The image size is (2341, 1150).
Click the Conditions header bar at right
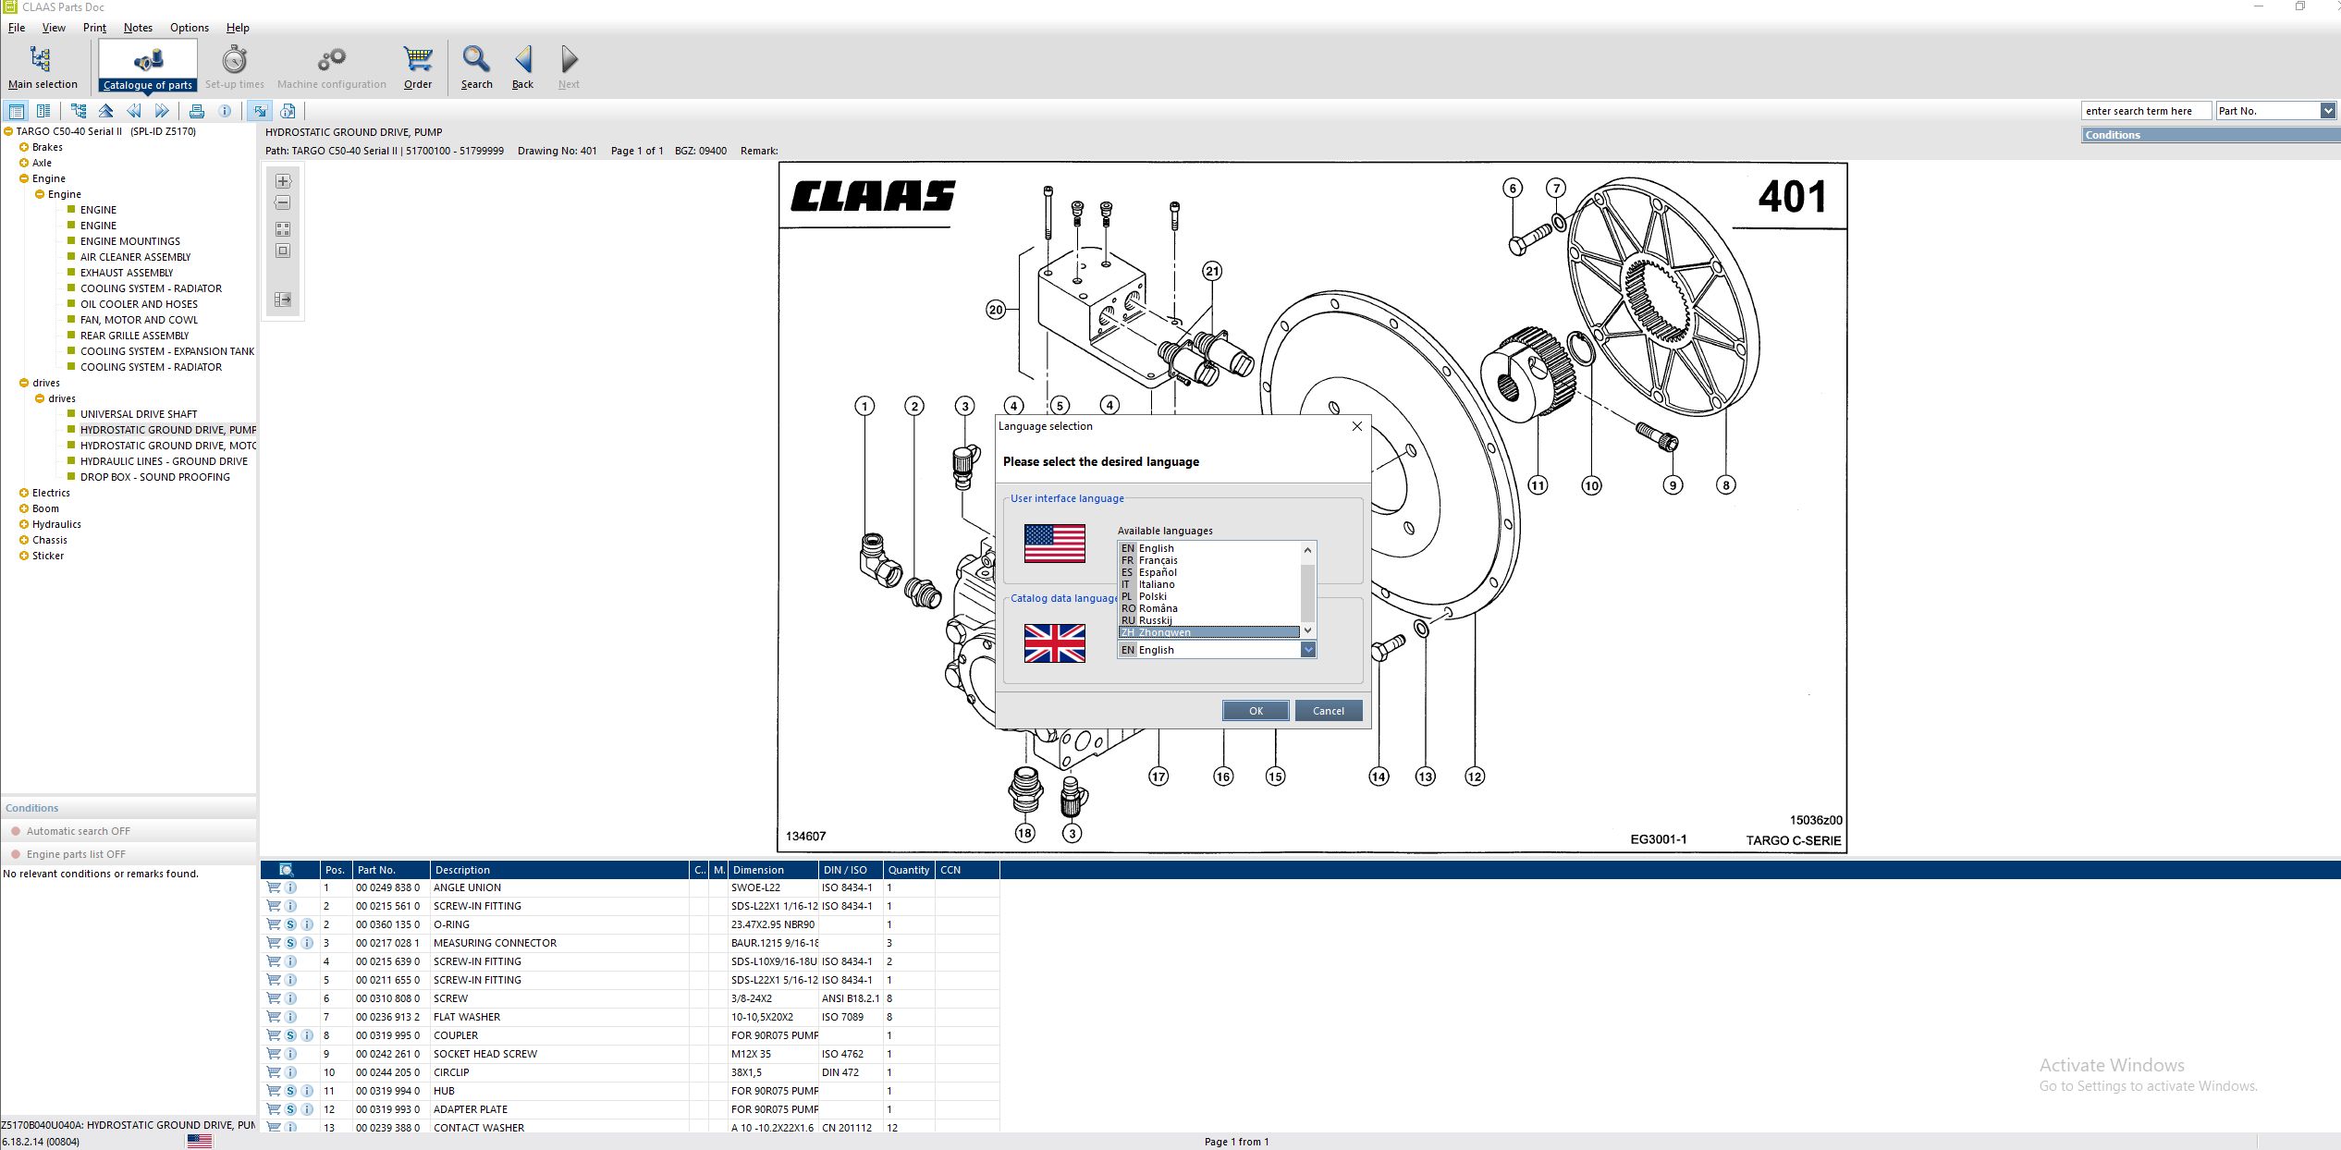2211,135
